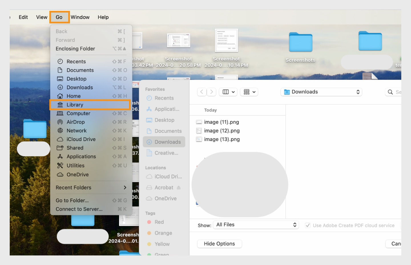
Task: Select Recents in the Favorites sidebar
Action: (x=164, y=98)
